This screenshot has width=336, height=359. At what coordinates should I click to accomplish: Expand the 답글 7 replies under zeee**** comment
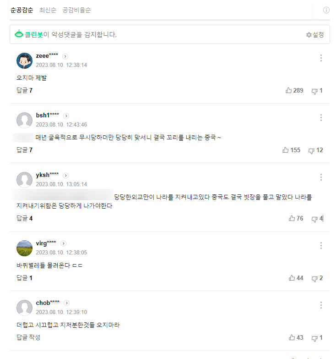[x=24, y=90]
